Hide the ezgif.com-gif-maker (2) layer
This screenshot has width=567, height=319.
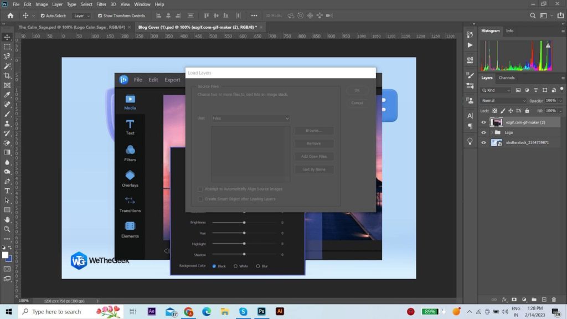483,122
